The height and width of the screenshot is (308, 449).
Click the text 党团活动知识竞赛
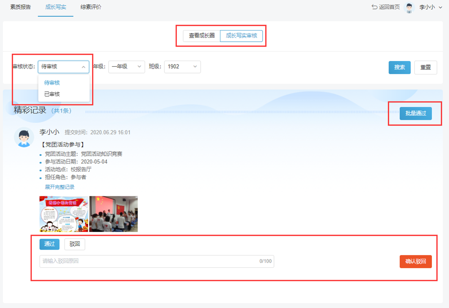(101, 154)
